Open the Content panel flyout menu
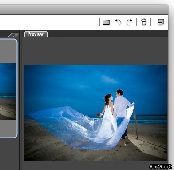Viewport: 174px width, 170px height. coord(16,36)
